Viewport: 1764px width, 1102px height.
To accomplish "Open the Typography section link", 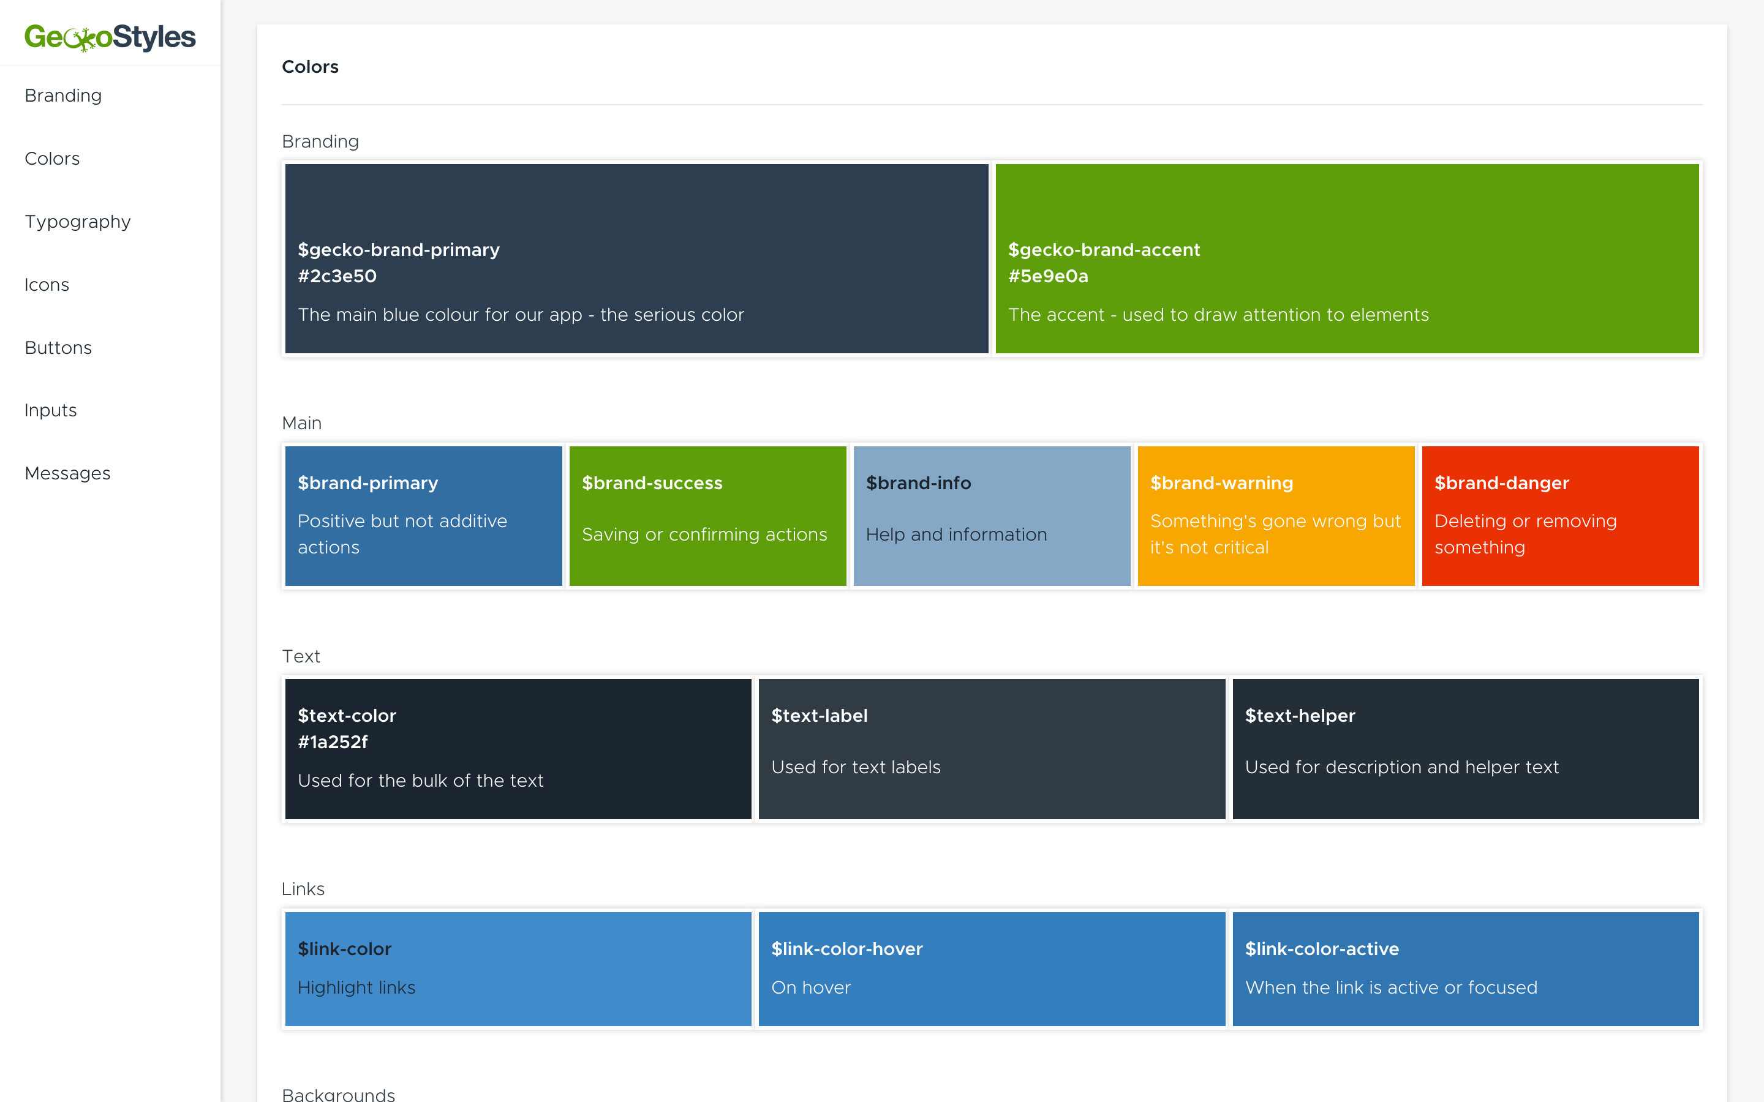I will click(78, 222).
